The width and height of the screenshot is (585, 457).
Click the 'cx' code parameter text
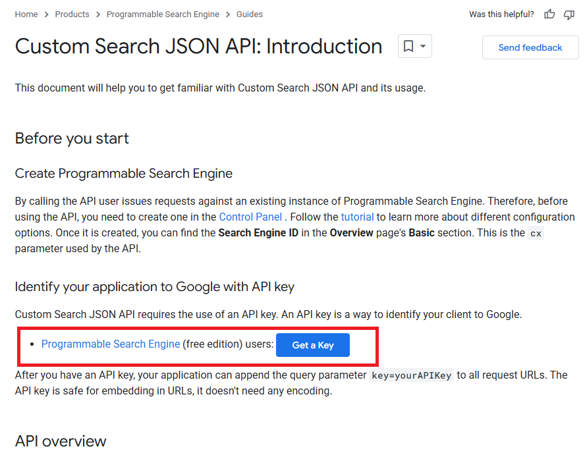(536, 233)
